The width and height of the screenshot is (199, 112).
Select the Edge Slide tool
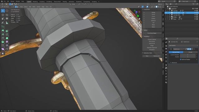(3, 45)
